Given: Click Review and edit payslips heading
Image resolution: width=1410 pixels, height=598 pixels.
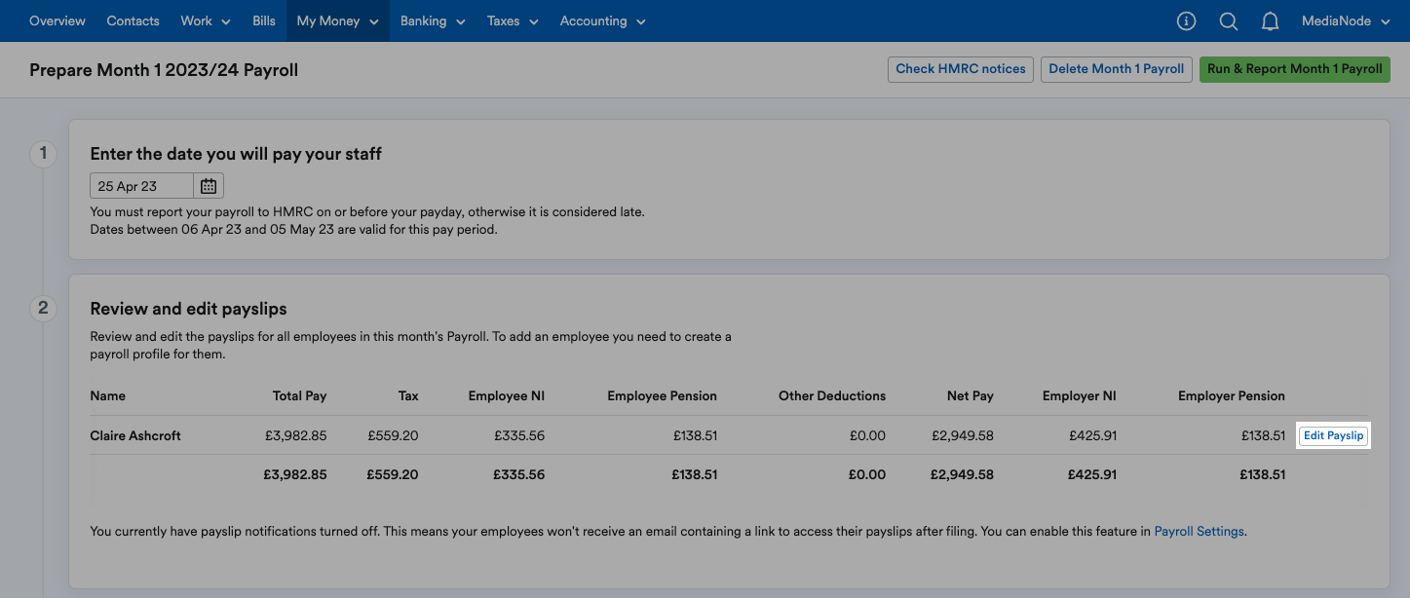Looking at the screenshot, I should click(188, 309).
